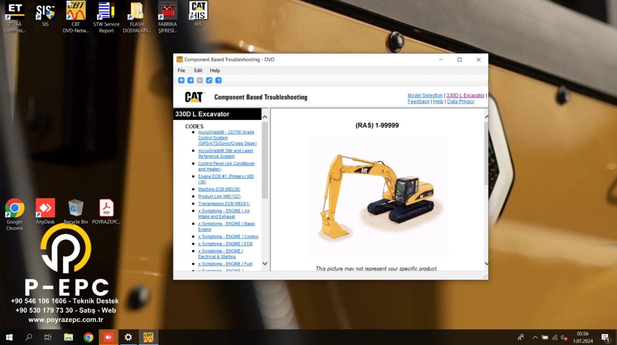Open Symptoms - ENGINE / Air Intake and Exhaust
Screen dimensions: 617x345
click(x=224, y=214)
